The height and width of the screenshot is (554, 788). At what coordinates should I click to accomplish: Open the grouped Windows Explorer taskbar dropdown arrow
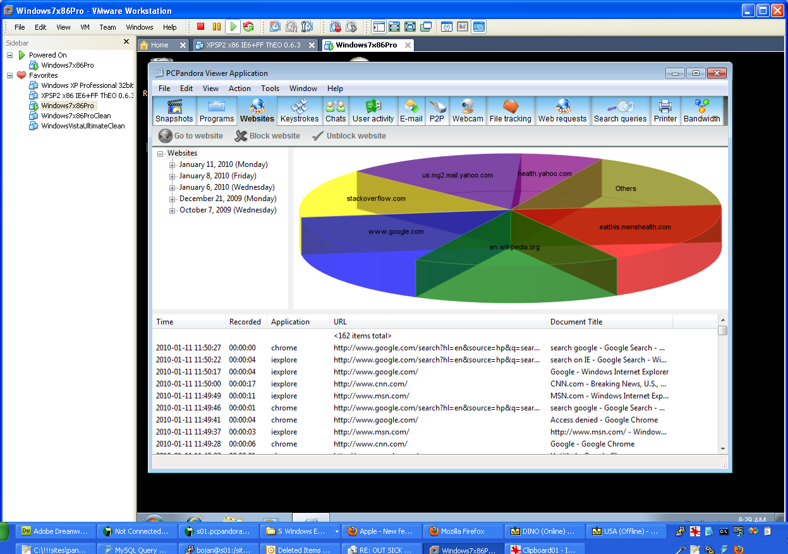337,531
